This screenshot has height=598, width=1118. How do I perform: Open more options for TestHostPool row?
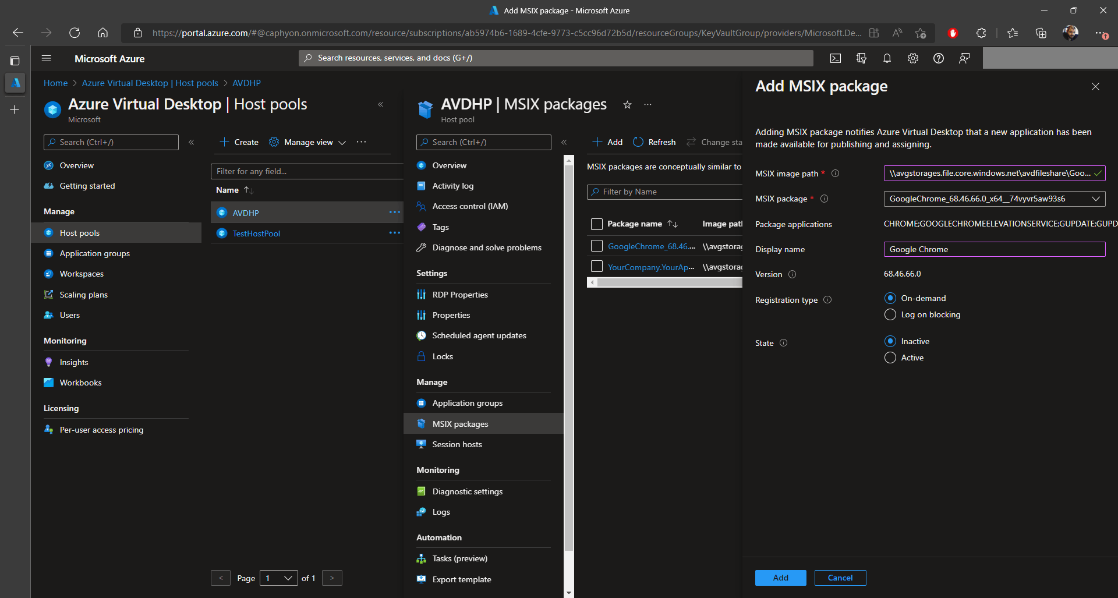point(395,233)
